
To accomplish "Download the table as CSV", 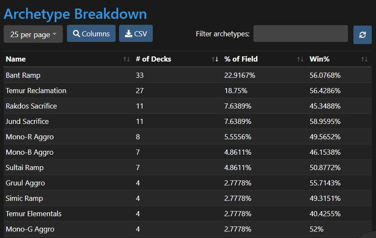I will pos(136,33).
